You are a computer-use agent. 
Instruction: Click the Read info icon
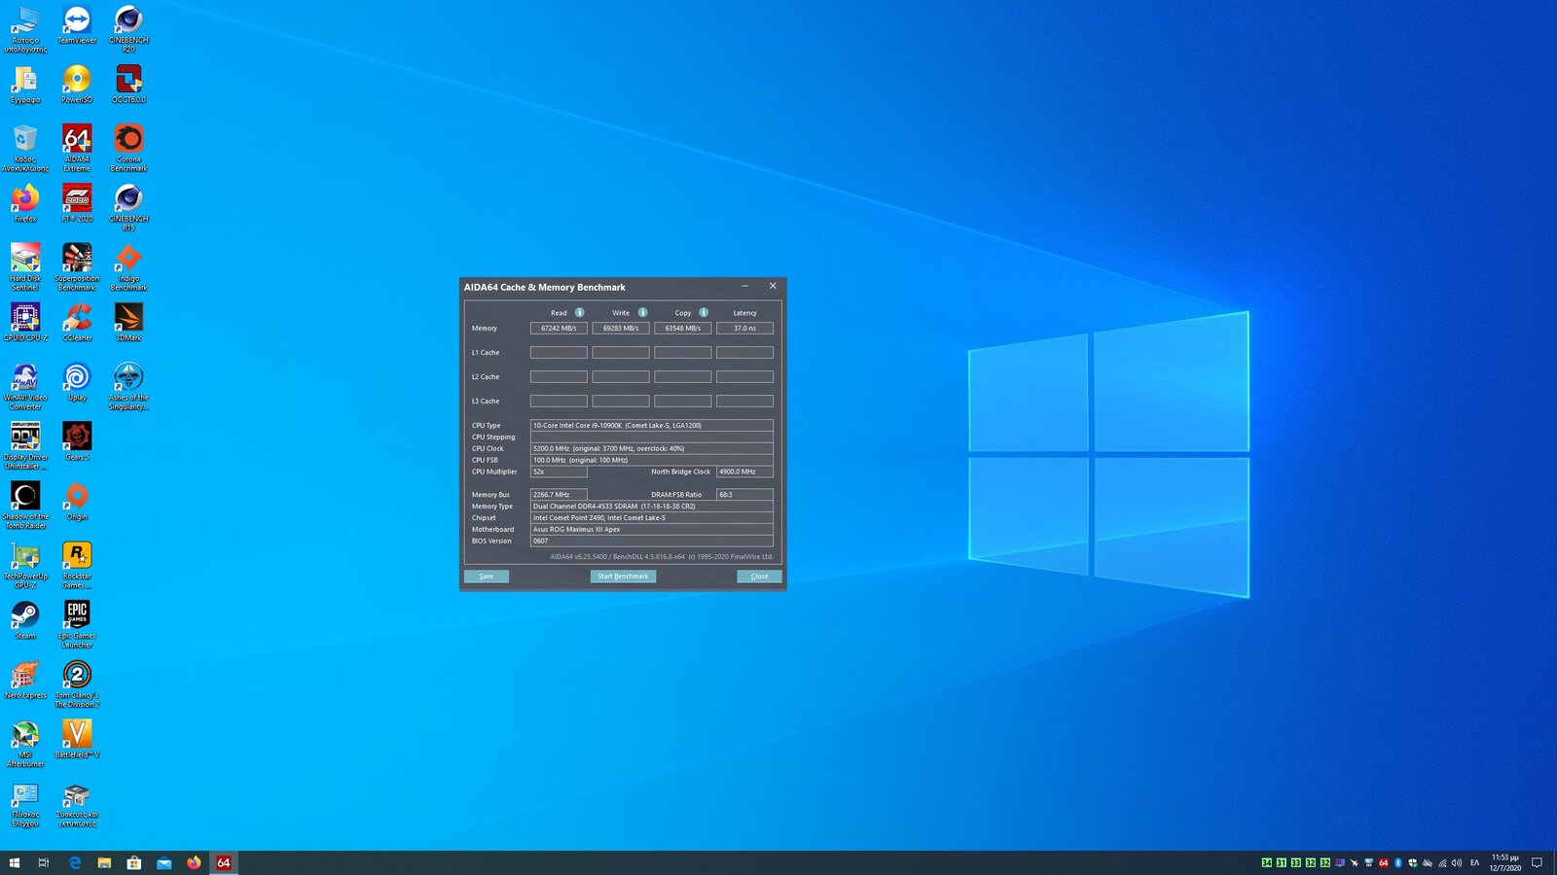[579, 313]
